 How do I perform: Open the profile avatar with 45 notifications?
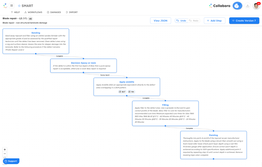256,5
